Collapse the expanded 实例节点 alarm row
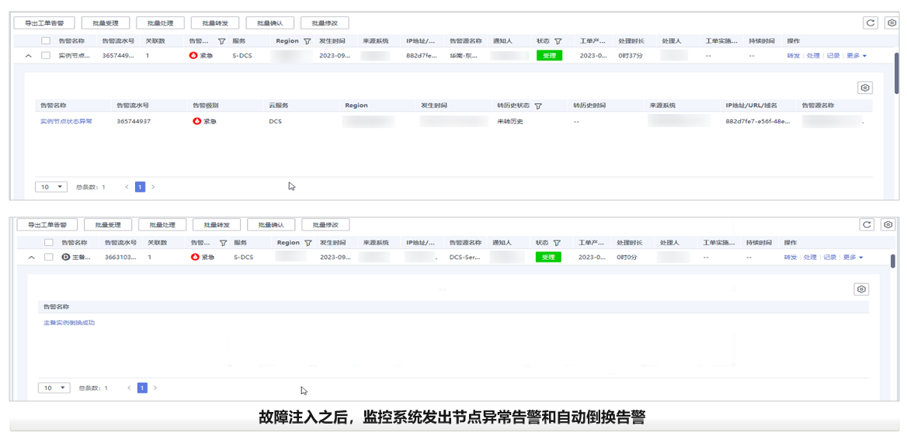Viewport: 907px width, 436px height. pyautogui.click(x=28, y=56)
